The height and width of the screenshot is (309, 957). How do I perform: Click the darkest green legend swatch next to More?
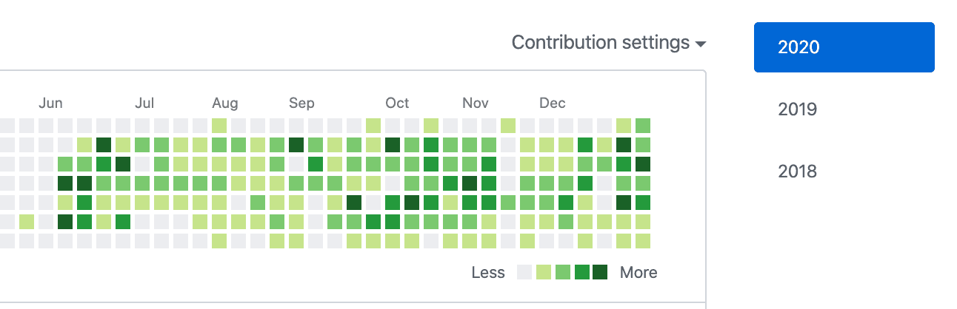coord(600,272)
